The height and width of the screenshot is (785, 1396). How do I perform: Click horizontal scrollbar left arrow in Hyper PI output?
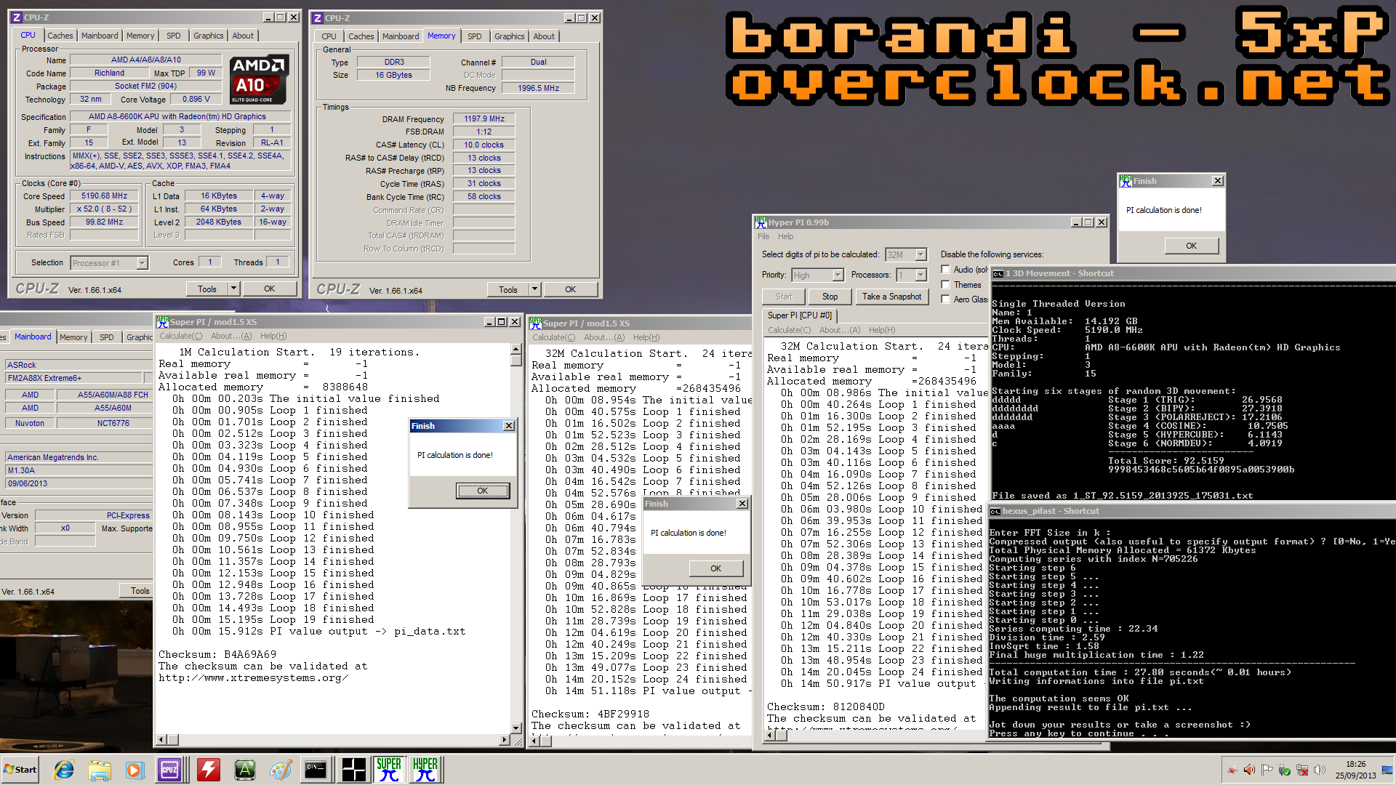coord(770,736)
